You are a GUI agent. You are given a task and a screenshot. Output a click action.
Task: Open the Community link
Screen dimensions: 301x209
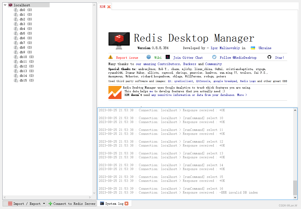point(213,64)
